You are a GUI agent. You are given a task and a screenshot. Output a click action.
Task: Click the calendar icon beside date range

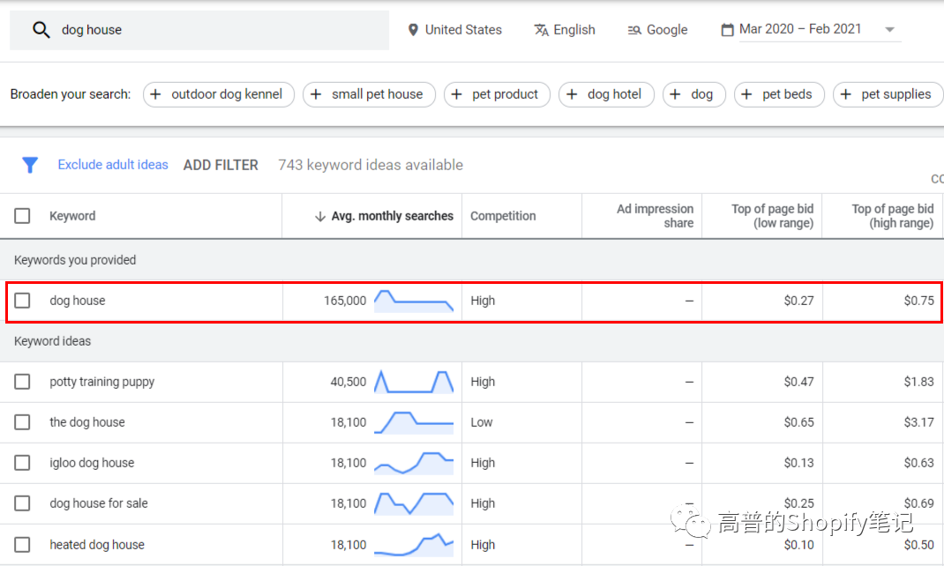coord(727,30)
